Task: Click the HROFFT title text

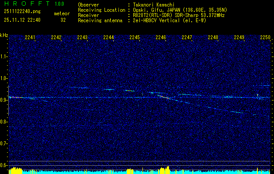Action: pyautogui.click(x=27, y=3)
